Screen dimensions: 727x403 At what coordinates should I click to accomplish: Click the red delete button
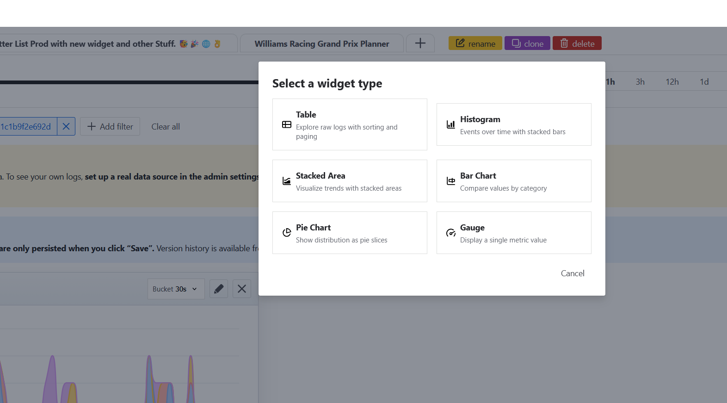[577, 43]
